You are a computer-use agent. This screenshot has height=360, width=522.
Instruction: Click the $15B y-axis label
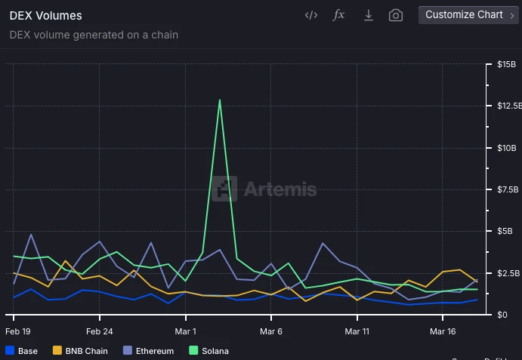505,65
